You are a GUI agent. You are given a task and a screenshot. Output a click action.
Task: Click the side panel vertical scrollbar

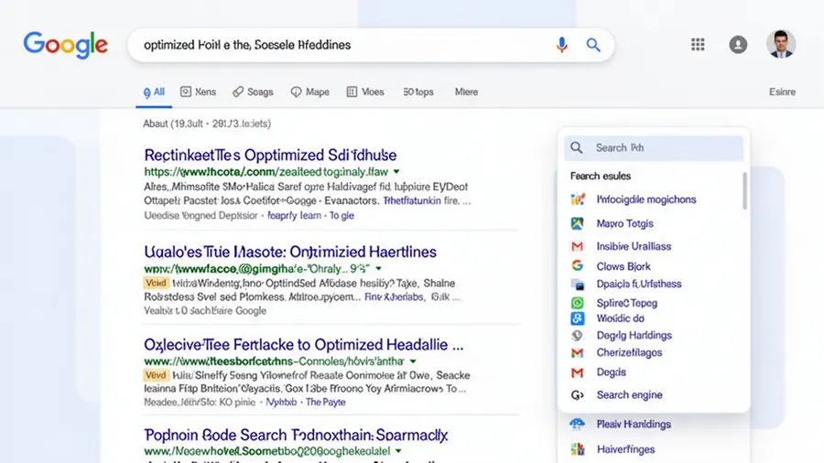pos(744,191)
